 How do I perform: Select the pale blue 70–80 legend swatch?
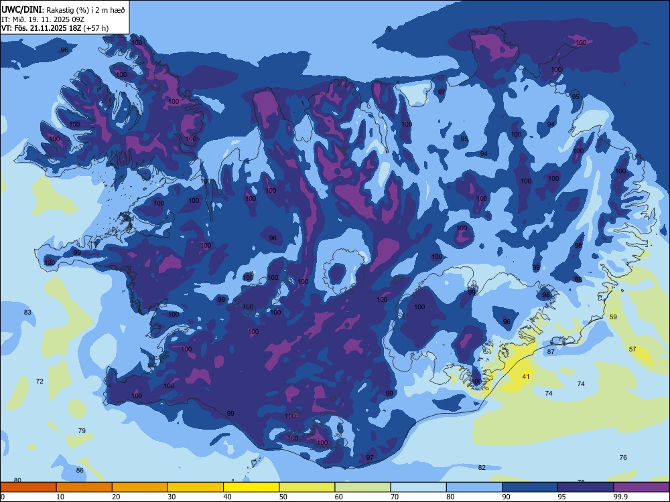pyautogui.click(x=418, y=487)
